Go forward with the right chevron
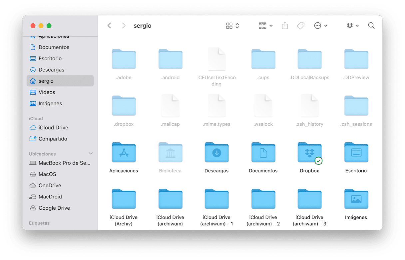This screenshot has width=405, height=260. click(x=124, y=26)
